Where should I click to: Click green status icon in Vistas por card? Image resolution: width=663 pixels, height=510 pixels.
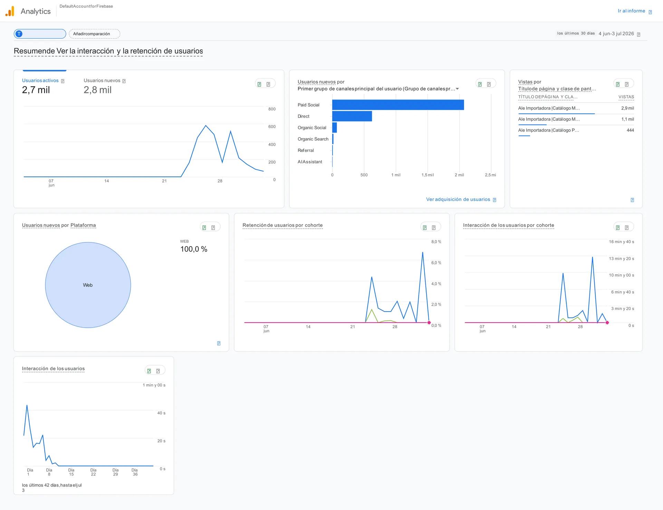click(x=618, y=84)
